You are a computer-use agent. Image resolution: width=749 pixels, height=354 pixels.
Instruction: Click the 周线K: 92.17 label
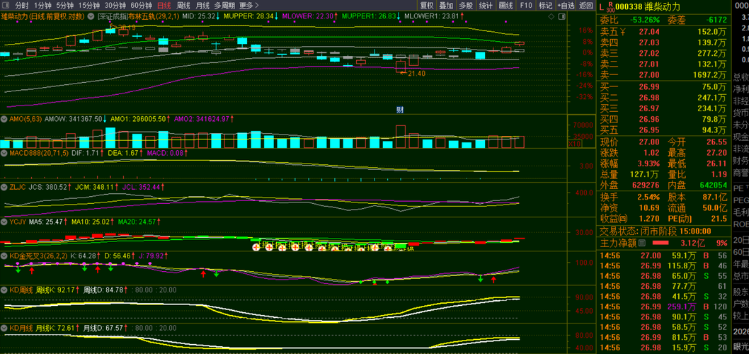click(x=57, y=290)
